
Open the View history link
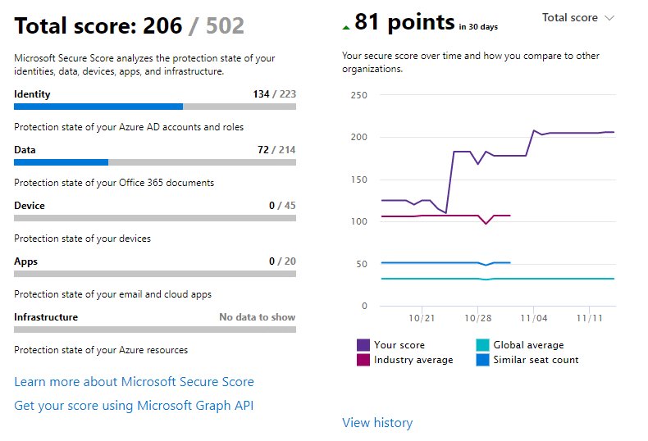[377, 423]
